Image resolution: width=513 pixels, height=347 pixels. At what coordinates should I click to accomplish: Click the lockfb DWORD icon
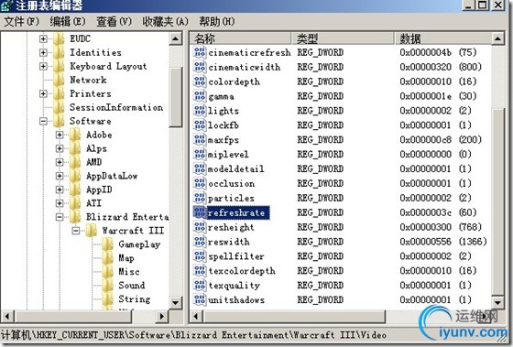tap(200, 125)
